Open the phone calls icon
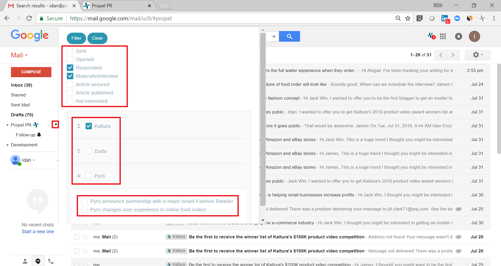 pyautogui.click(x=51, y=261)
